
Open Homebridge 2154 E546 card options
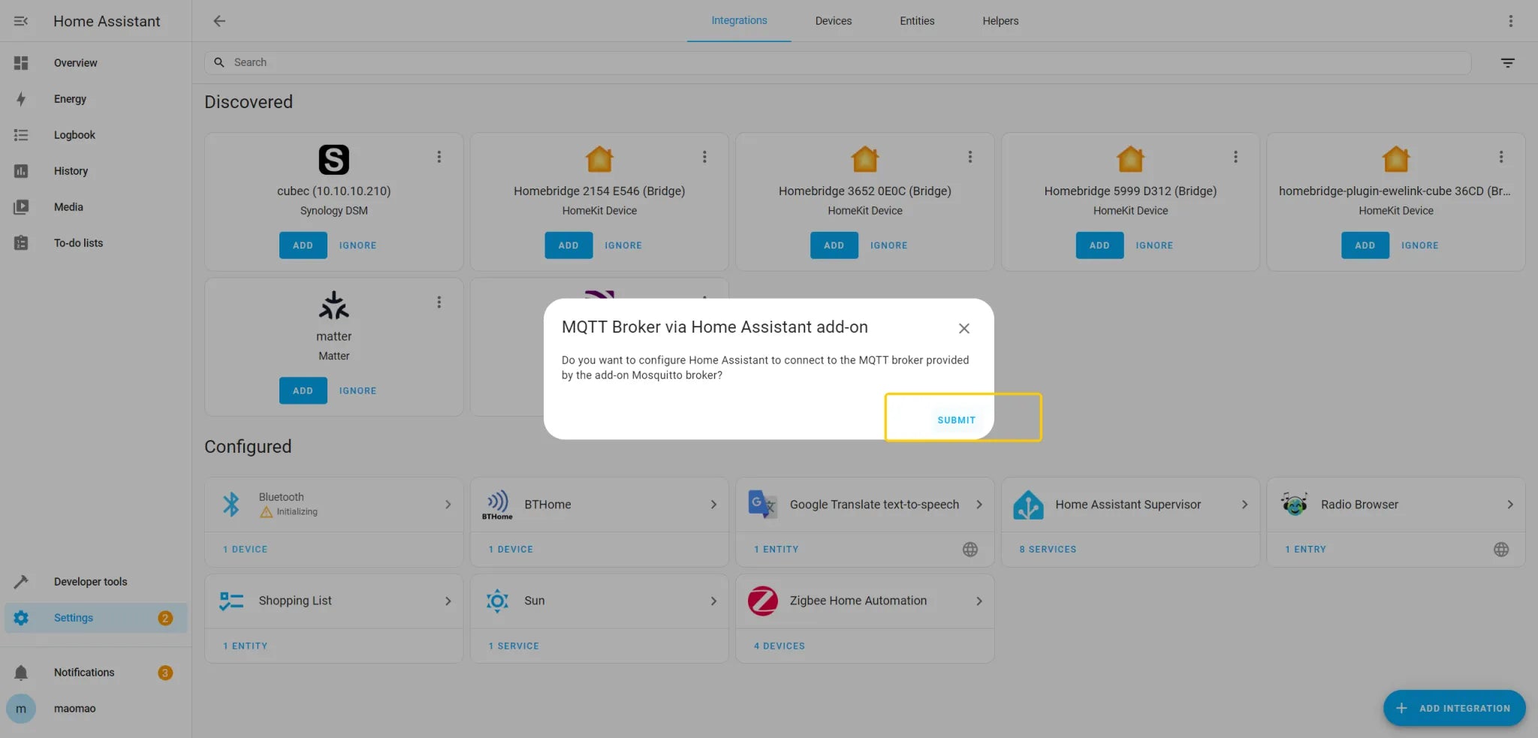(x=704, y=157)
